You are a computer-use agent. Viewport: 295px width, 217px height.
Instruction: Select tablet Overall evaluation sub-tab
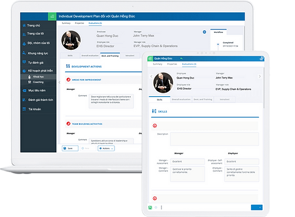(181, 99)
